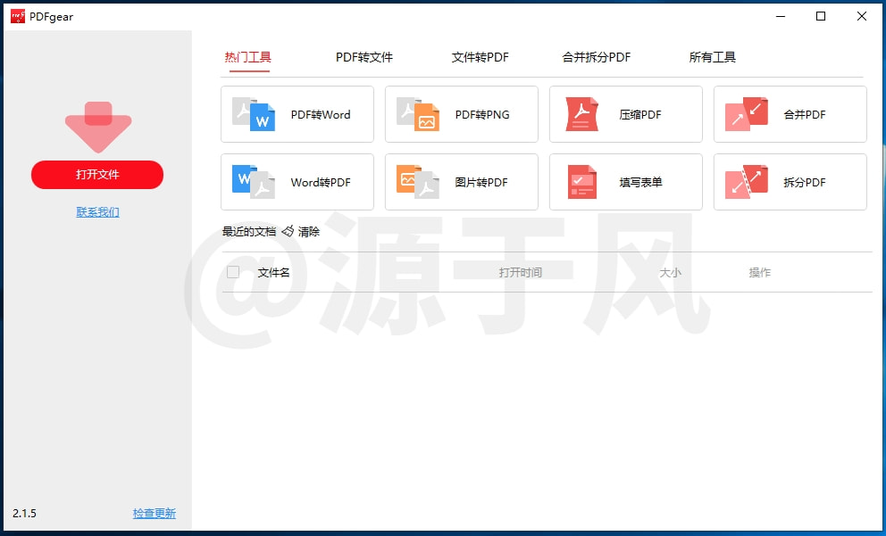Image resolution: width=886 pixels, height=536 pixels.
Task: Minimize the PDFgear window
Action: (781, 16)
